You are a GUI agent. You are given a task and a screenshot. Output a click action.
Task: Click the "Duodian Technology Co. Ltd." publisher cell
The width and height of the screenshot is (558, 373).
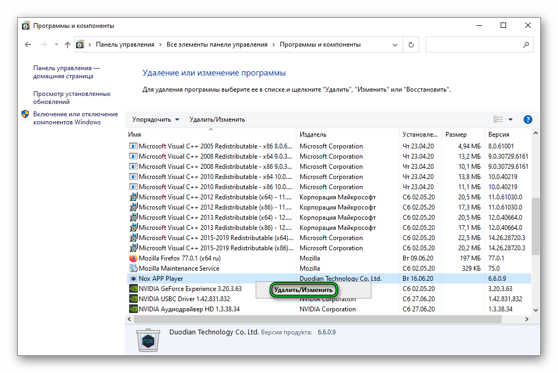(340, 279)
